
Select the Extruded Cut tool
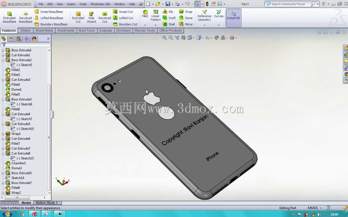pos(78,17)
